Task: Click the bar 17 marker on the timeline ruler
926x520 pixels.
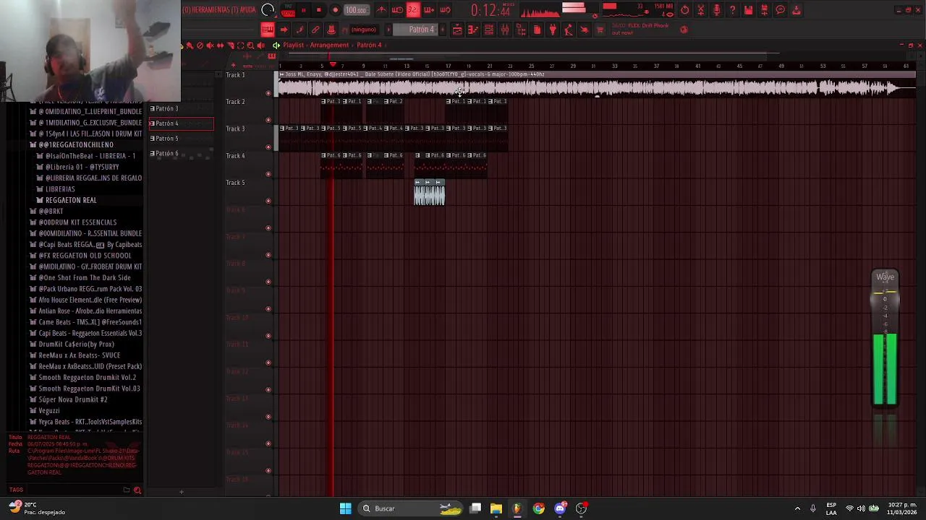Action: pos(448,66)
